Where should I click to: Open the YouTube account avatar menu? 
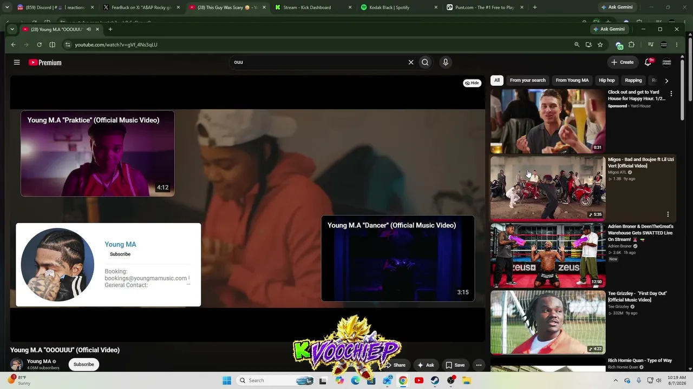tap(667, 62)
